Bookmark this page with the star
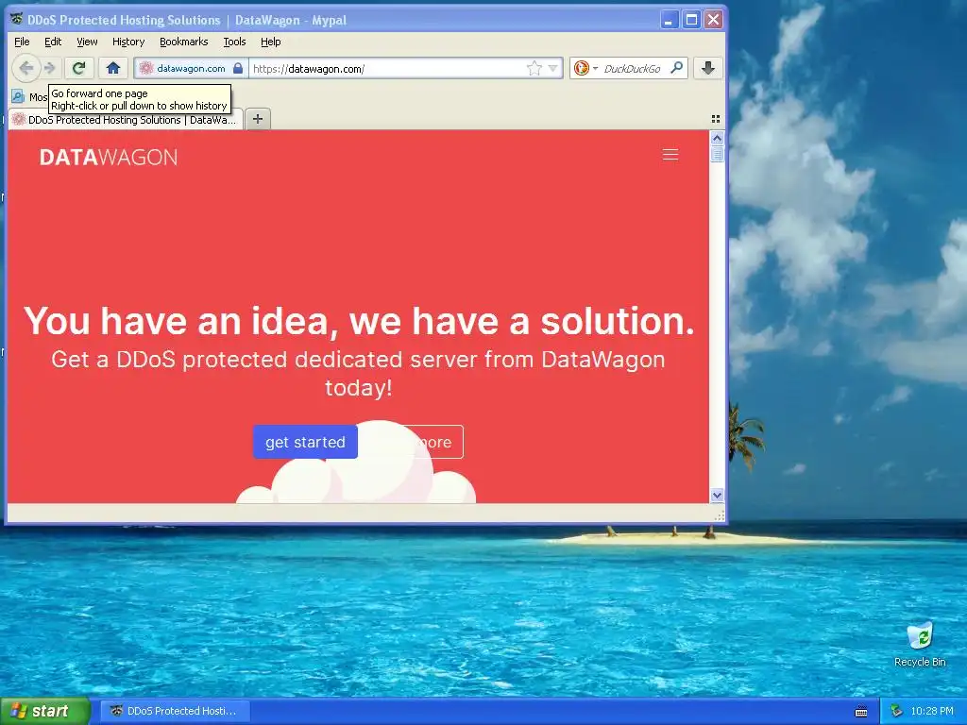 click(534, 68)
